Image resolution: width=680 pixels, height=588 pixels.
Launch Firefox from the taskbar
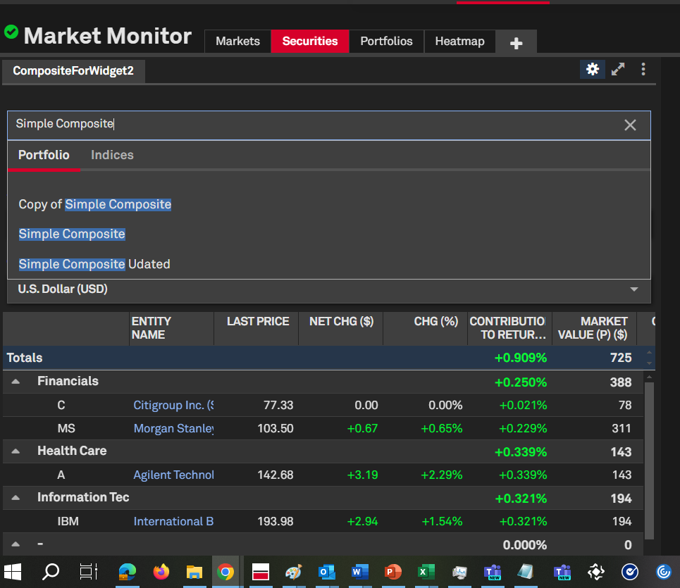(x=161, y=572)
